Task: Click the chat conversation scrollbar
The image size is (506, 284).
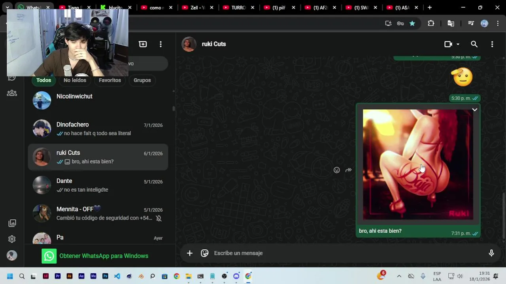Action: click(x=503, y=216)
